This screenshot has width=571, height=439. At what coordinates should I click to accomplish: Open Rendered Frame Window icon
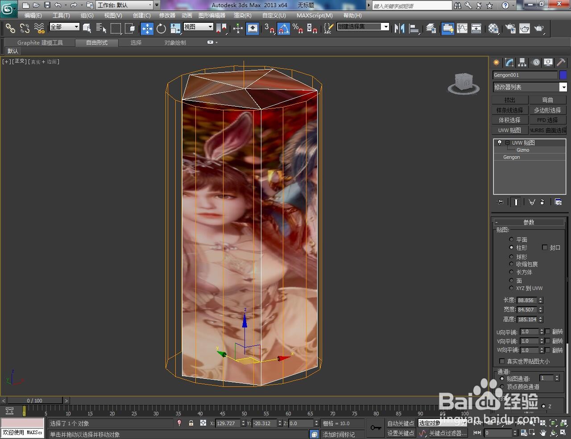(x=525, y=29)
